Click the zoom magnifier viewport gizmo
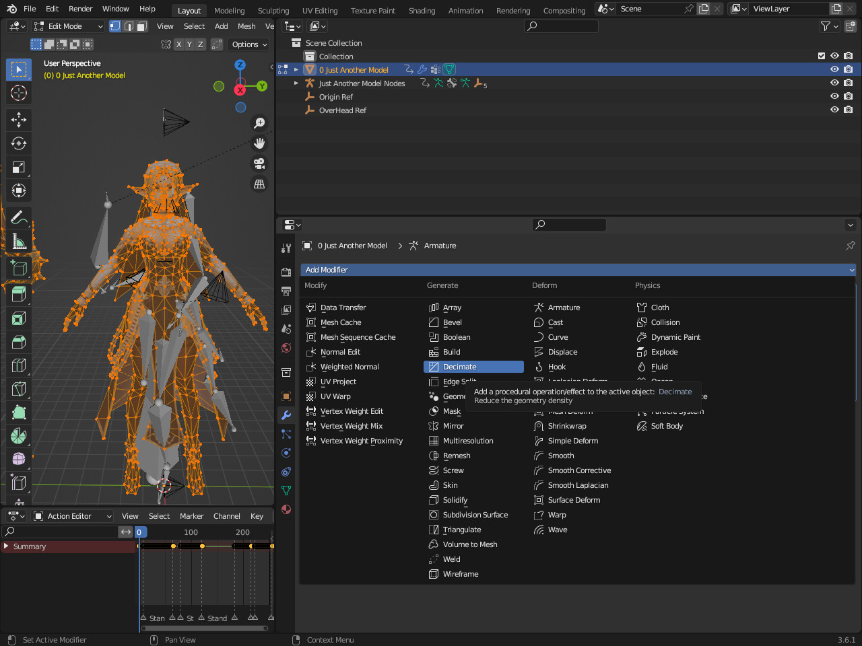This screenshot has height=646, width=862. point(259,123)
